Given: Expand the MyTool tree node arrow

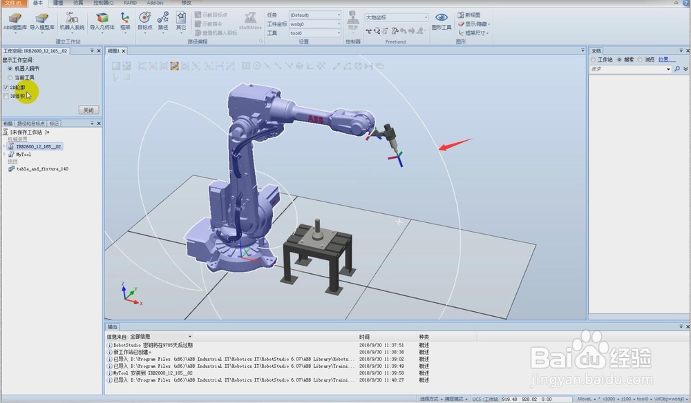Looking at the screenshot, I should pyautogui.click(x=5, y=155).
